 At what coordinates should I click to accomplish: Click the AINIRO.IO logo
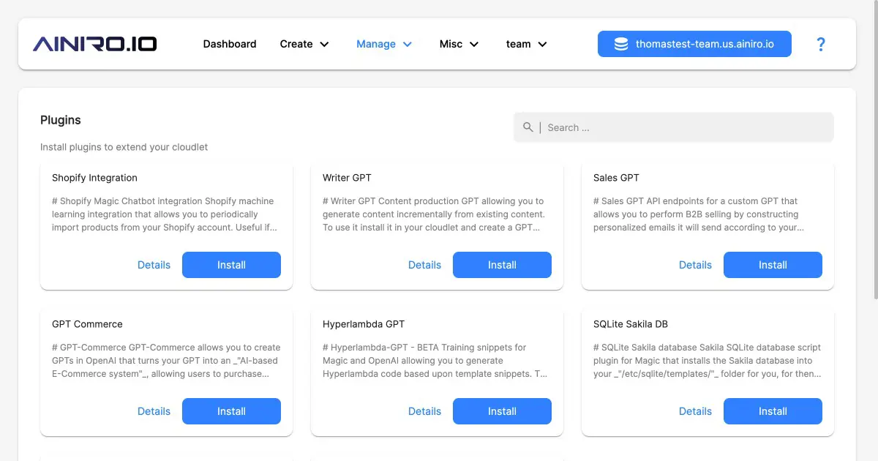click(95, 44)
